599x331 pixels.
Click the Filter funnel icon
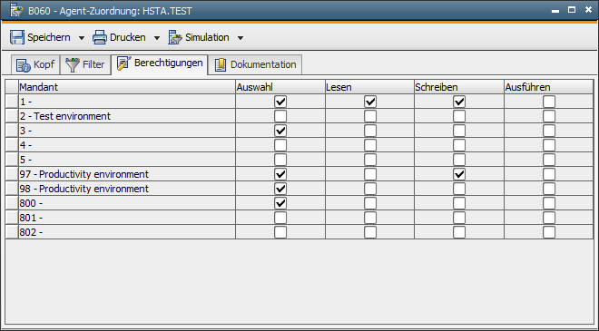[x=73, y=65]
